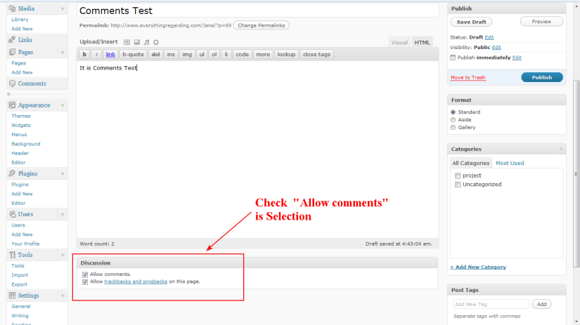Viewport: 580px width, 325px height.
Task: Select the Gallery format radio button
Action: (x=453, y=128)
